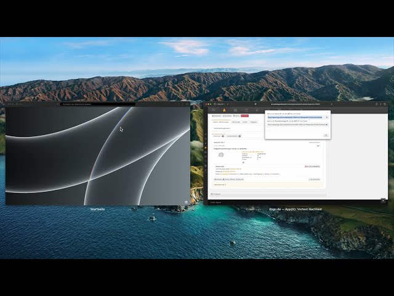The height and width of the screenshot is (296, 394).
Task: Reload the ilogu page
Action: 331,104
